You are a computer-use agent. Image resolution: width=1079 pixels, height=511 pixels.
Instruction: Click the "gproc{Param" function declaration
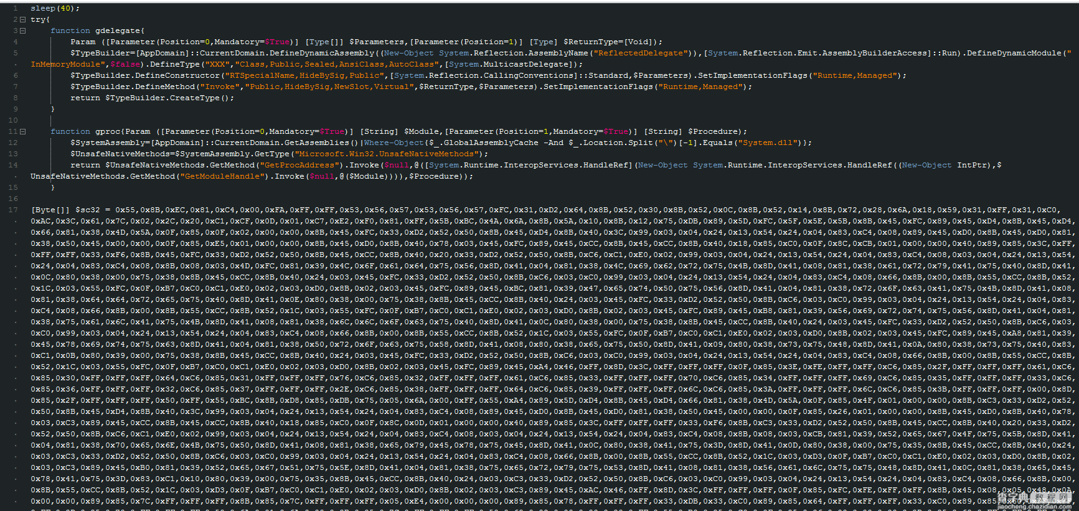123,131
